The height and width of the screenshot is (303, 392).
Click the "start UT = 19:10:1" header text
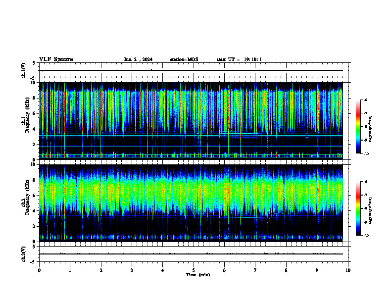(239, 59)
